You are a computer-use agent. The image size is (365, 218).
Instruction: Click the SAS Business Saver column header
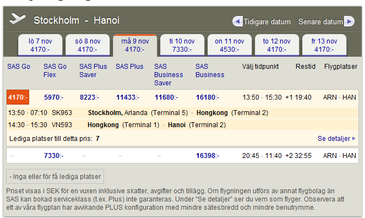168,75
